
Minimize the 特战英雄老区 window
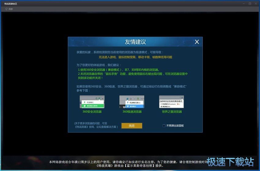pyautogui.click(x=243, y=4)
